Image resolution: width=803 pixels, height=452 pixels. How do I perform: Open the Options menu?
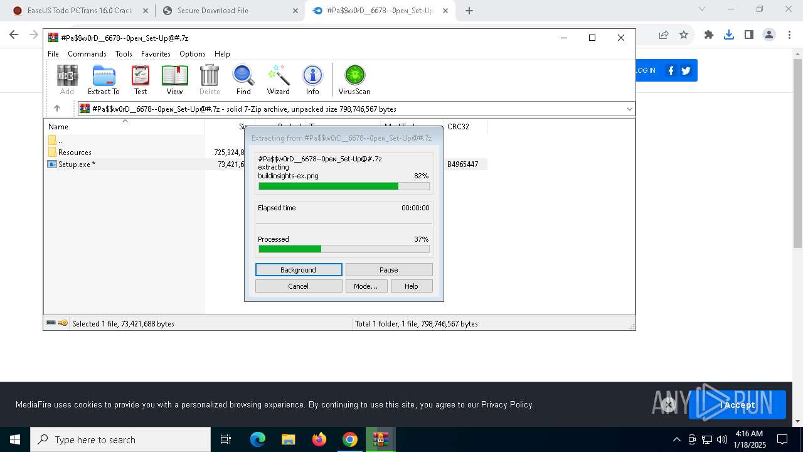tap(193, 54)
